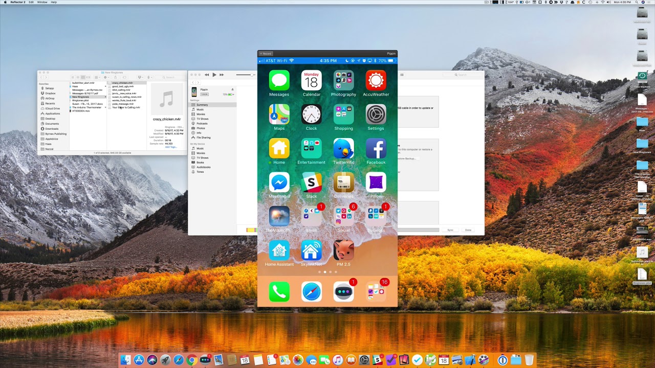The width and height of the screenshot is (655, 368).
Task: Launch AccuWeather on the iPhone screen
Action: (x=376, y=80)
